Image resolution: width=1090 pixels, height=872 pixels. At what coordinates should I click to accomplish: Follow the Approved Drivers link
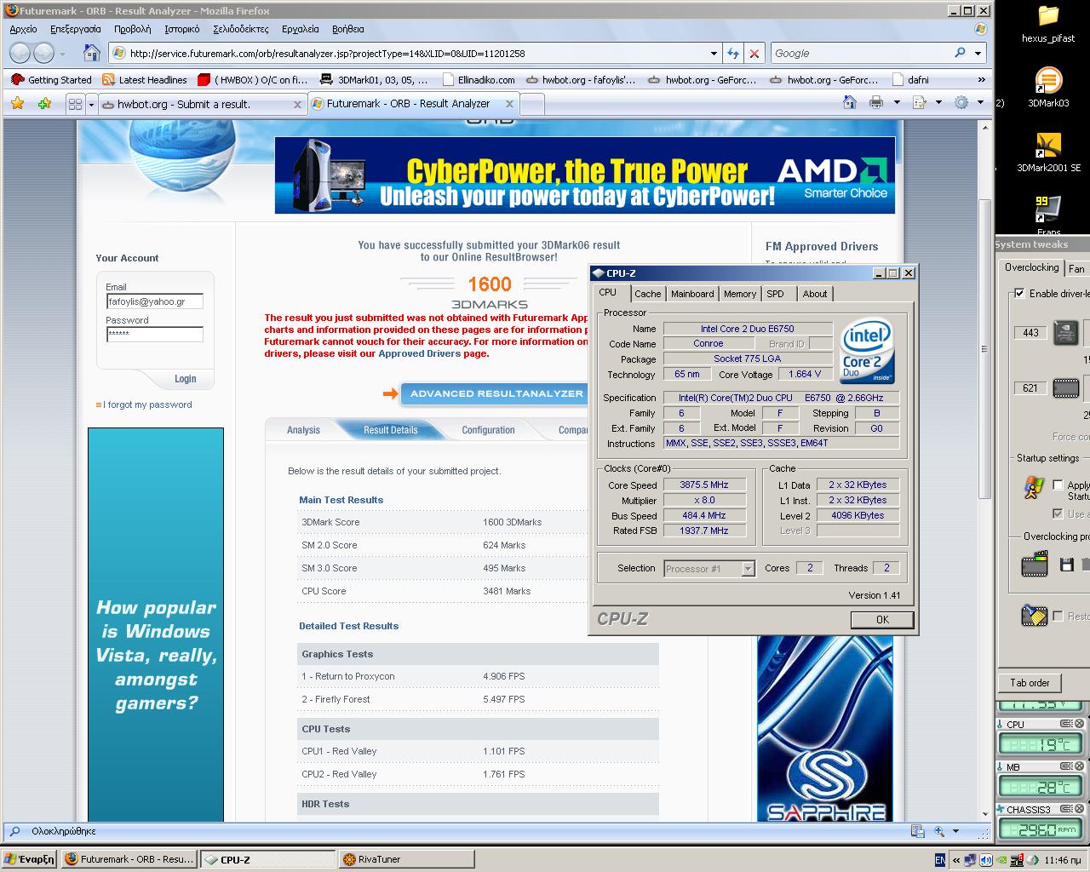tap(419, 353)
